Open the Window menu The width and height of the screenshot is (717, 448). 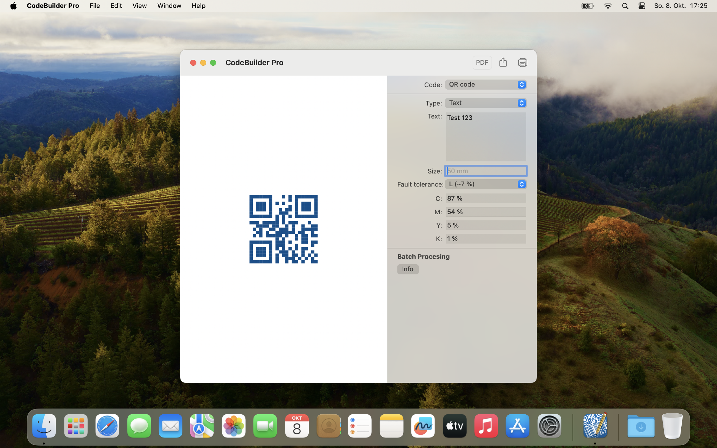[x=169, y=6]
